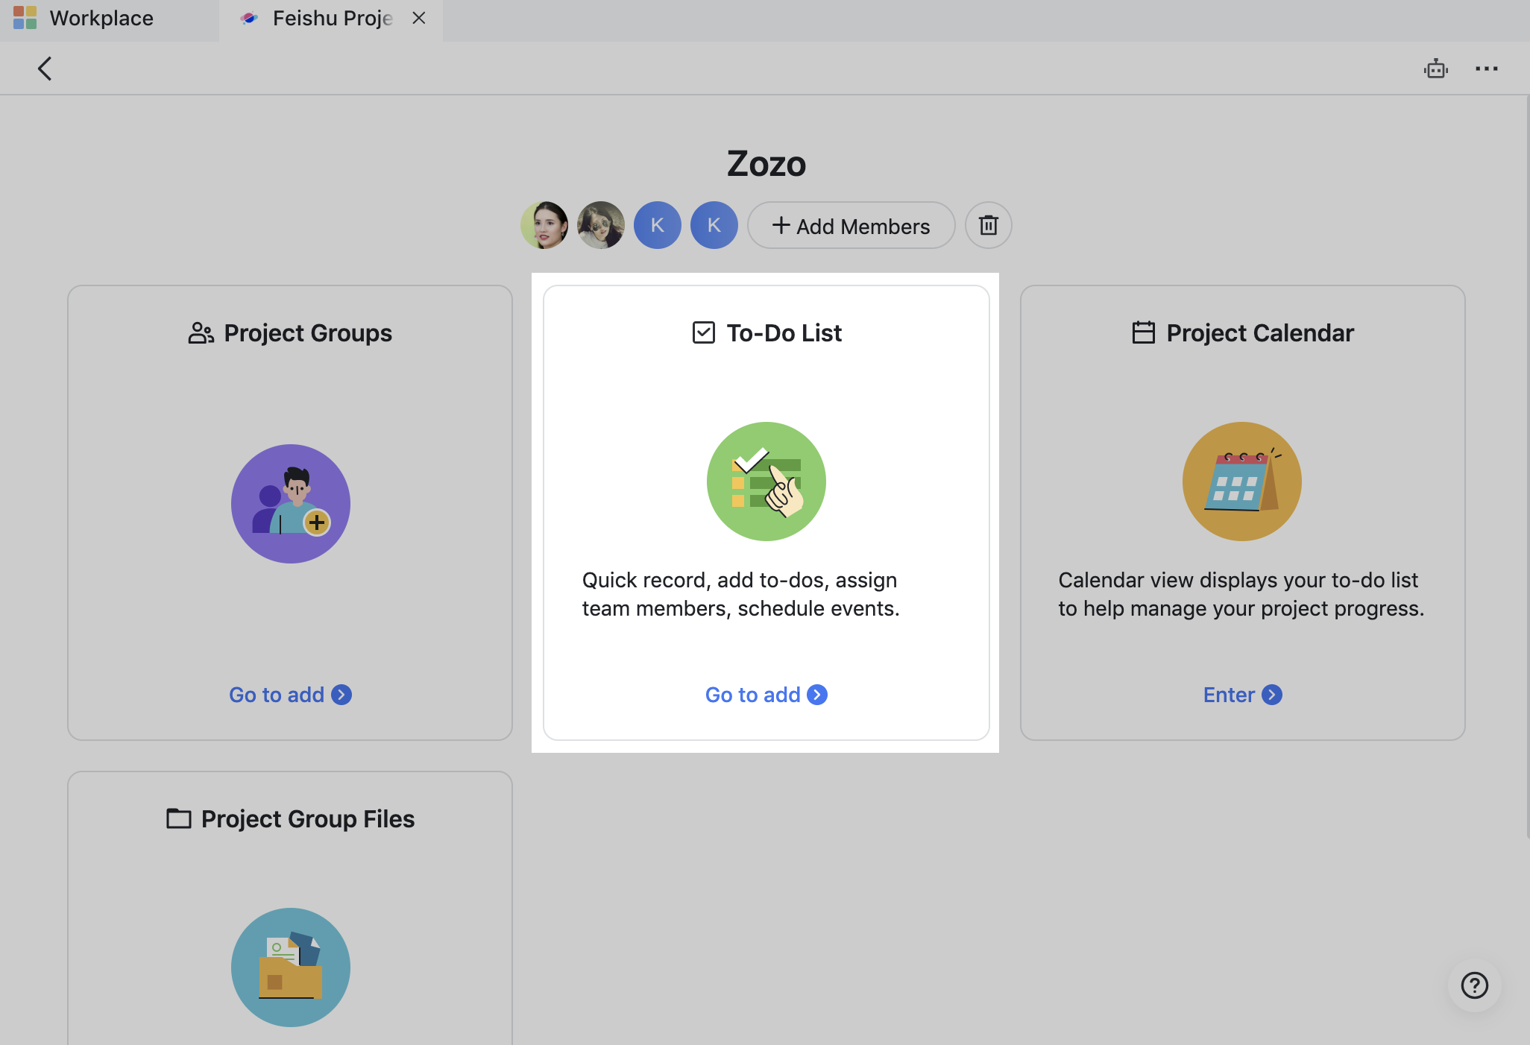Click Add Members button
The height and width of the screenshot is (1045, 1530).
pos(851,225)
